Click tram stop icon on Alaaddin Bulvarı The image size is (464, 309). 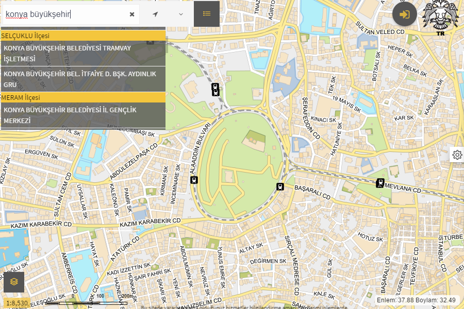point(194,180)
